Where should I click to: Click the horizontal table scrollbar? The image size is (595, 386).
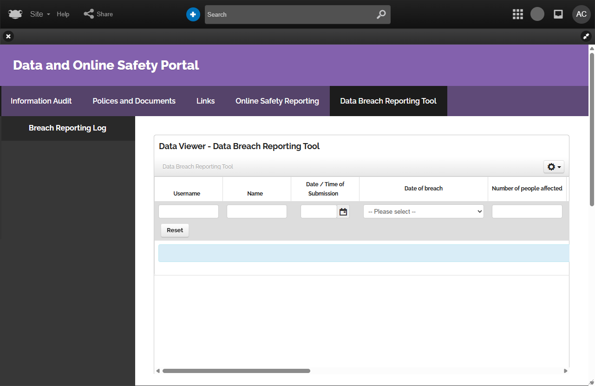coord(236,371)
